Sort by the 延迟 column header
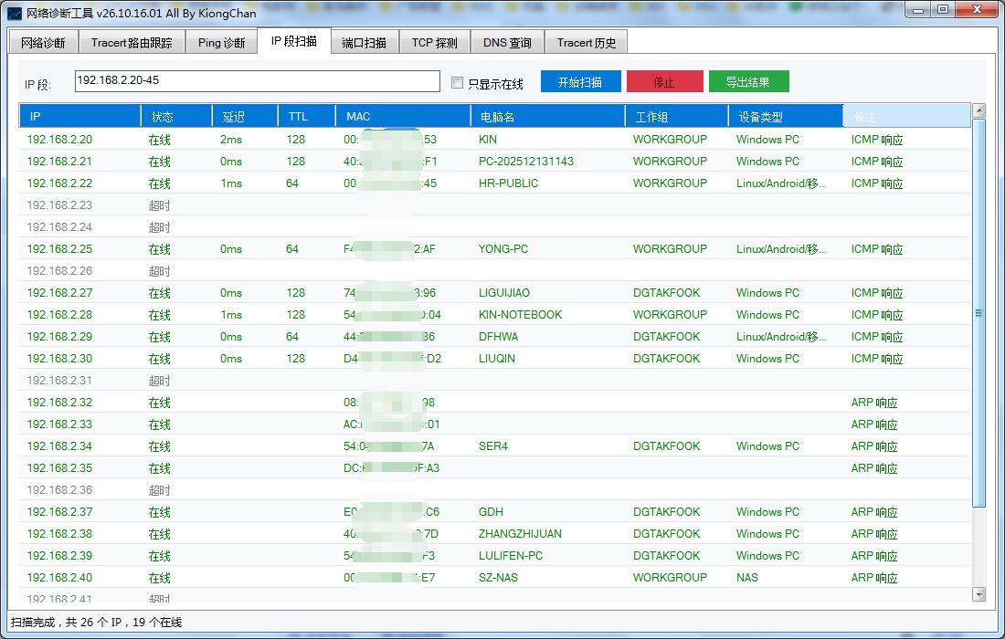This screenshot has height=639, width=1005. [x=245, y=117]
